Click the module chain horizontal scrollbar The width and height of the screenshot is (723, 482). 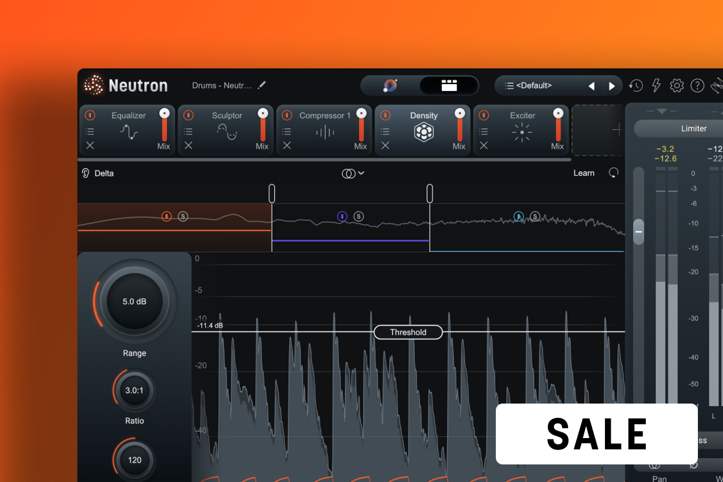point(324,159)
